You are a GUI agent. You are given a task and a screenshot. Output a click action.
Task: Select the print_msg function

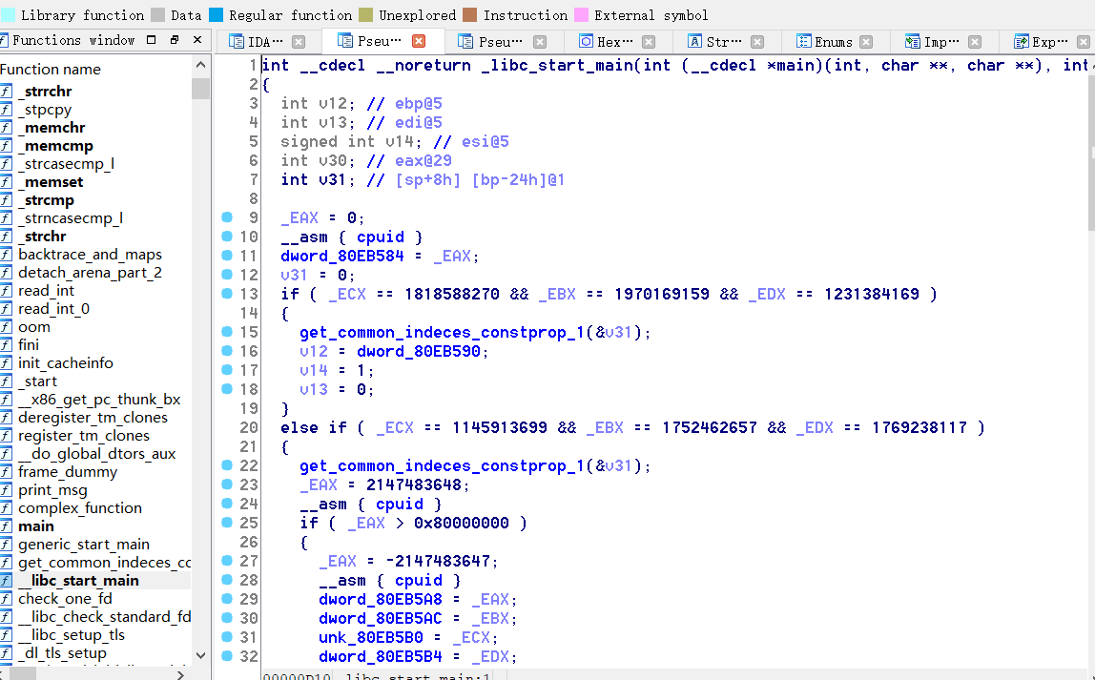coord(52,490)
